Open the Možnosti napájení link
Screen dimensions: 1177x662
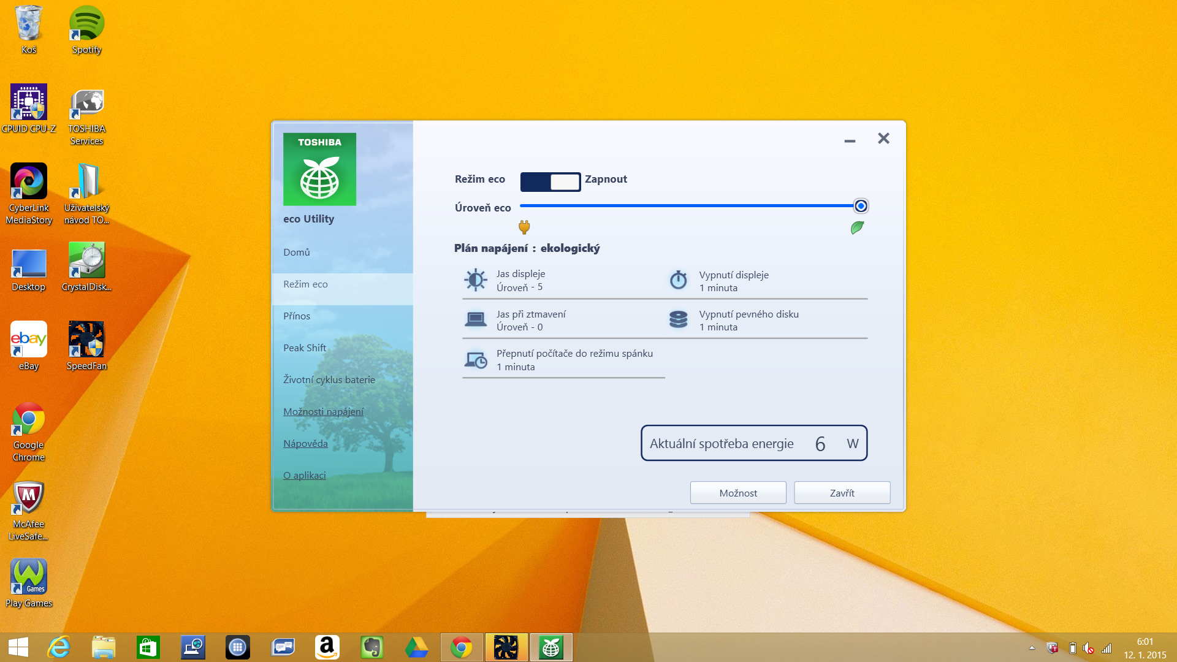pos(323,411)
